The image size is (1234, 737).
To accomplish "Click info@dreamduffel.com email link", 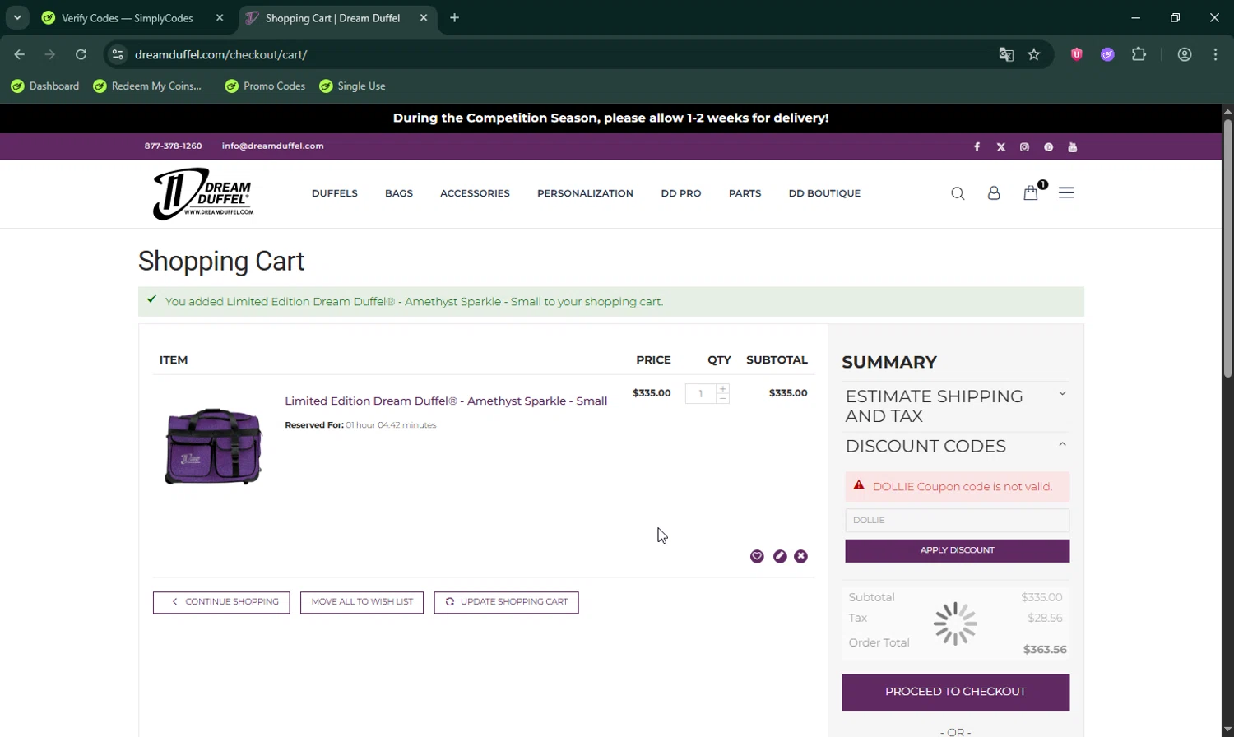I will point(272,146).
